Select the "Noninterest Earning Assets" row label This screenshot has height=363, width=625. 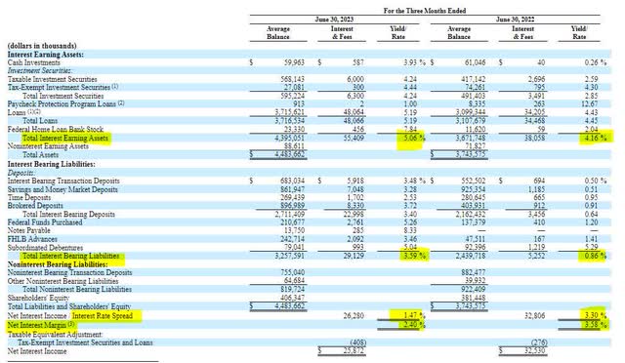click(x=48, y=146)
